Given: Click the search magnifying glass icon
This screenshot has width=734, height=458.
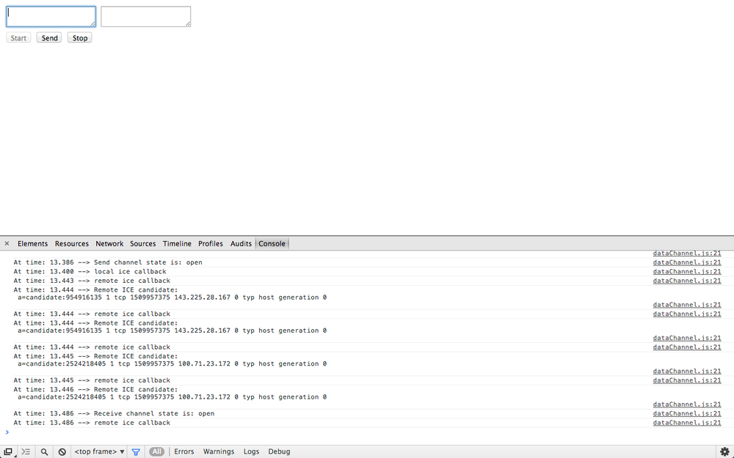Looking at the screenshot, I should (44, 451).
